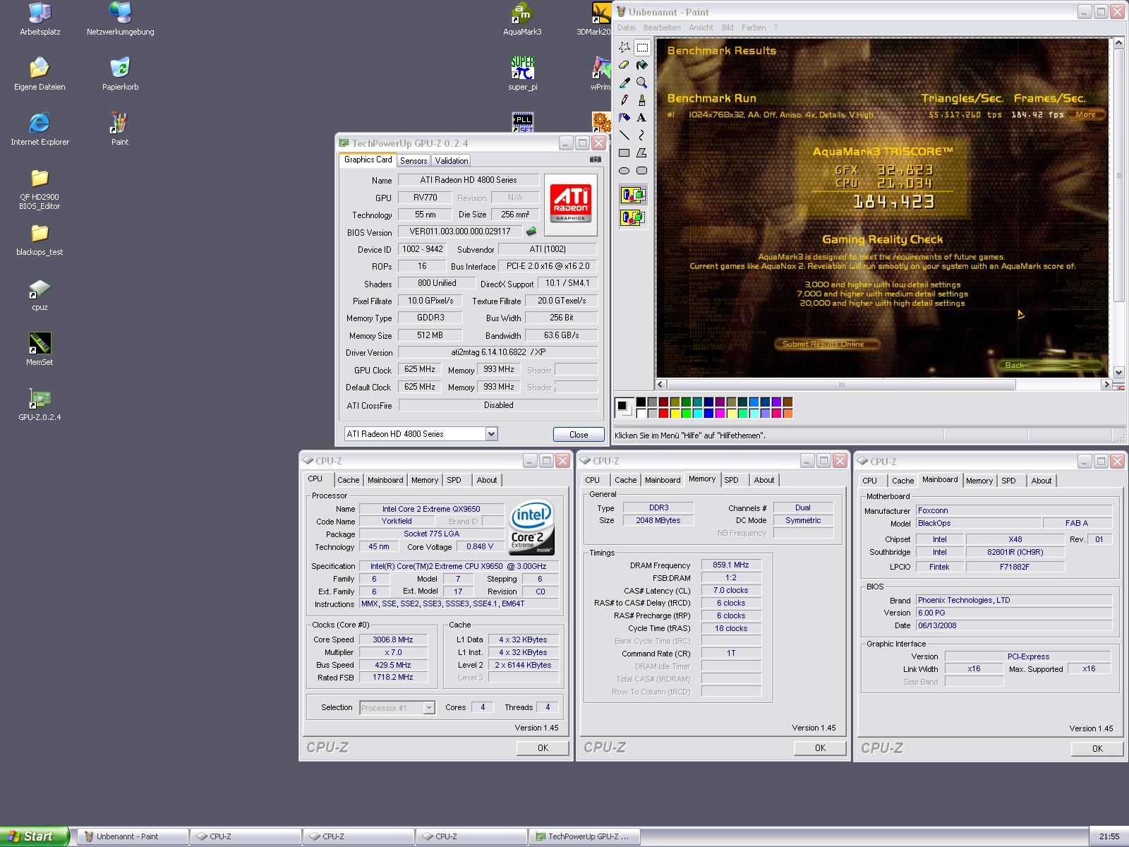Pick the yellow color in Paint's palette
Viewport: 1129px width, 847px height.
675,414
